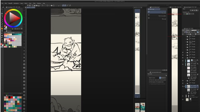Select the Text tool in toolbox
This screenshot has height=112, width=200.
[2, 40]
